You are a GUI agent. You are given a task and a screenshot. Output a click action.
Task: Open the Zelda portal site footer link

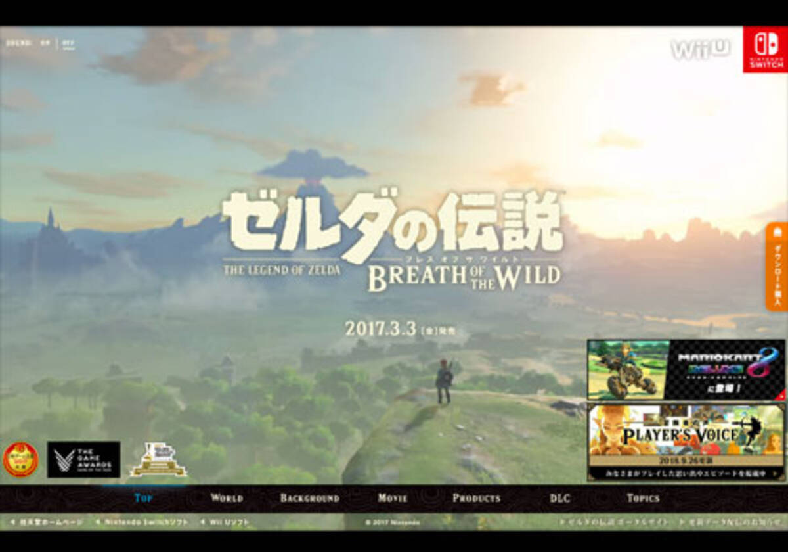coord(615,522)
